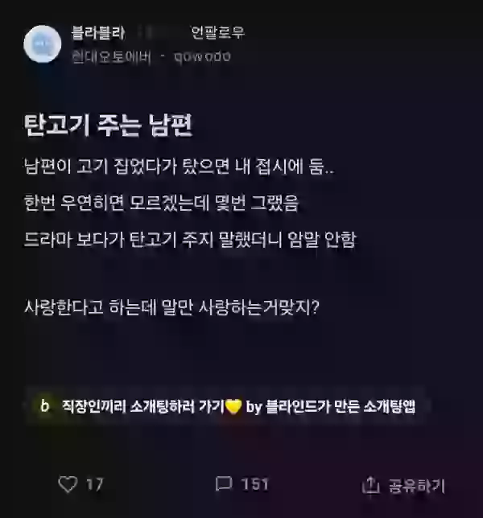The width and height of the screenshot is (483, 518).
Task: Toggle 언팔로우 to unfollow the board
Action: [217, 32]
